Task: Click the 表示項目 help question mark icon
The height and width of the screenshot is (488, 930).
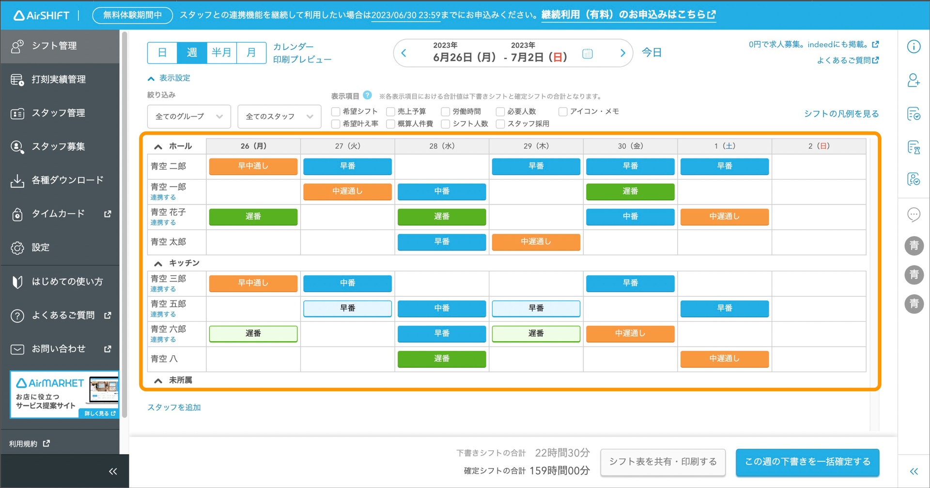Action: point(368,95)
